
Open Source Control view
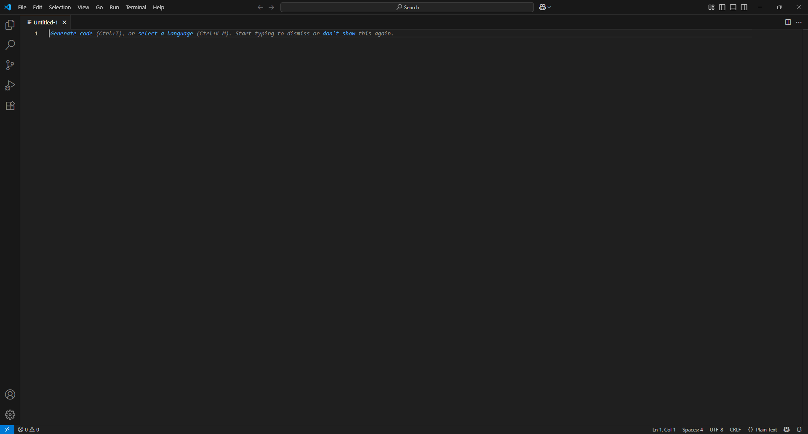[10, 65]
